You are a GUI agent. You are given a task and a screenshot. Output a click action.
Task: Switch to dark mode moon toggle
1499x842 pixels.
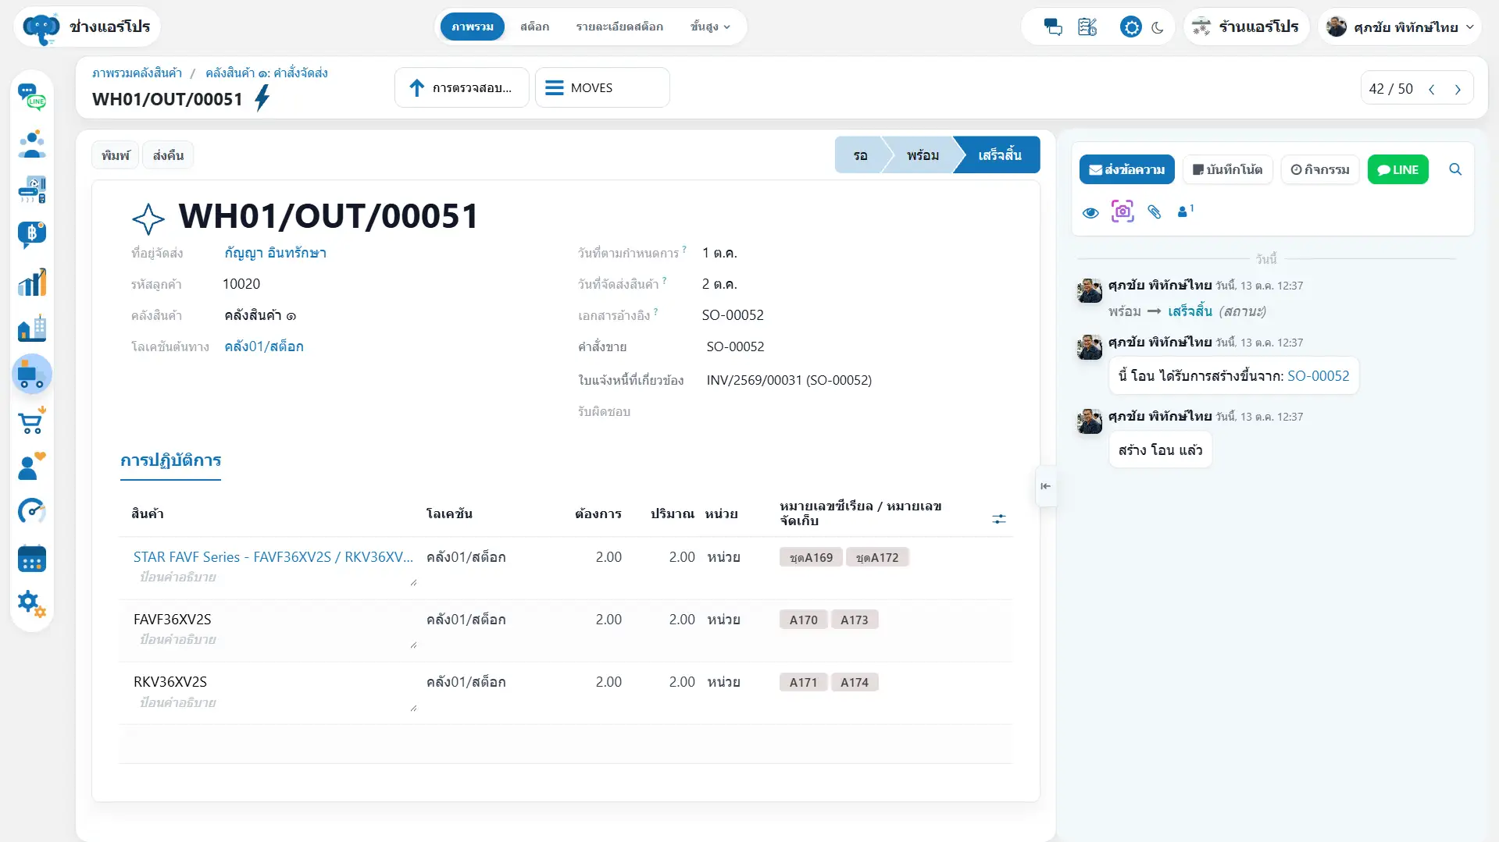coord(1158,27)
